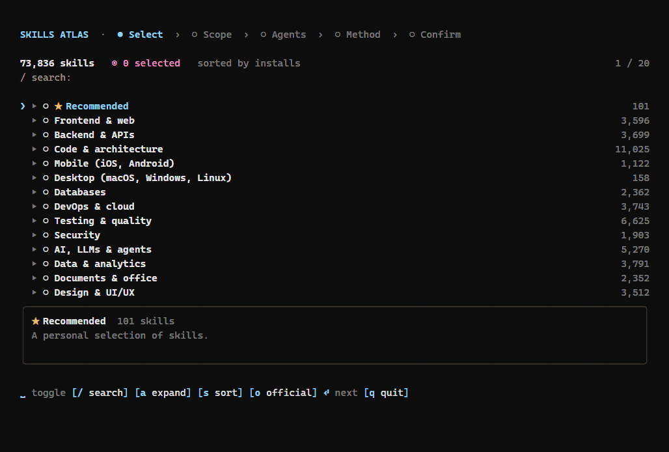669x452 pixels.
Task: Click the 101 count in the Recommended row
Action: click(x=640, y=106)
